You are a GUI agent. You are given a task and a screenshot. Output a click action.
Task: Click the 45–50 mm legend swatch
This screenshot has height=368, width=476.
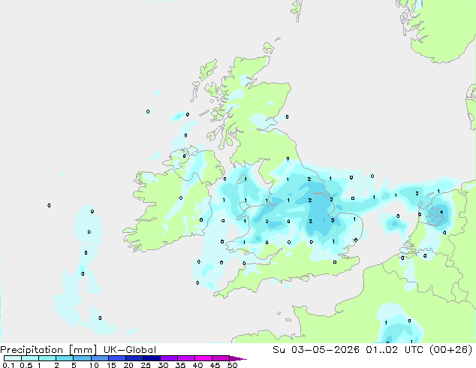click(x=221, y=358)
